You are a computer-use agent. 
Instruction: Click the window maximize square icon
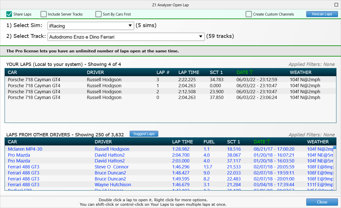(x=336, y=5)
